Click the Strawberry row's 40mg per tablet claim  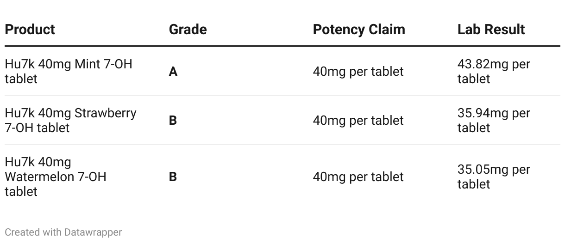click(x=358, y=121)
